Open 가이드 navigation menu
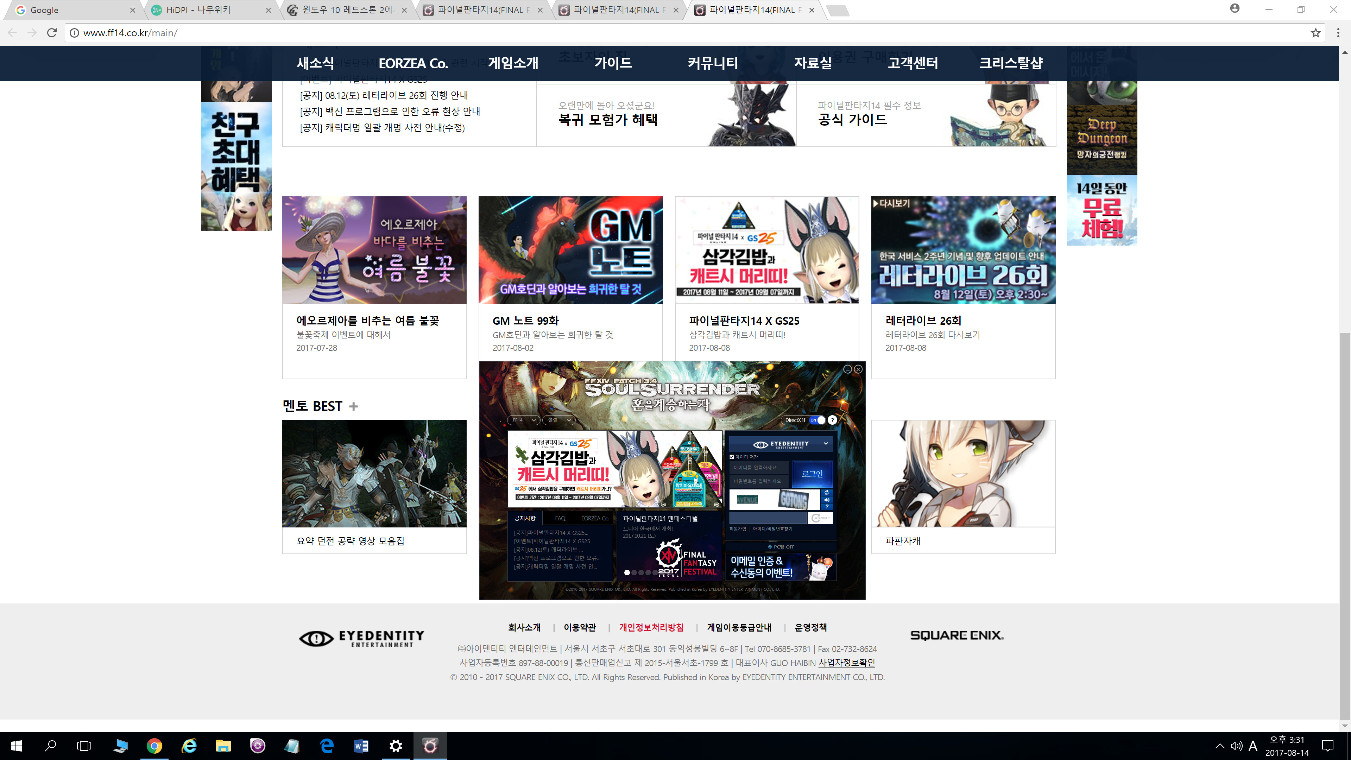Screen dimensions: 1351x760 613,63
